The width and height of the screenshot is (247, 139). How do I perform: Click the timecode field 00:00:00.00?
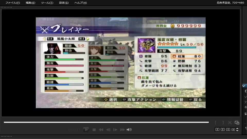point(225,129)
